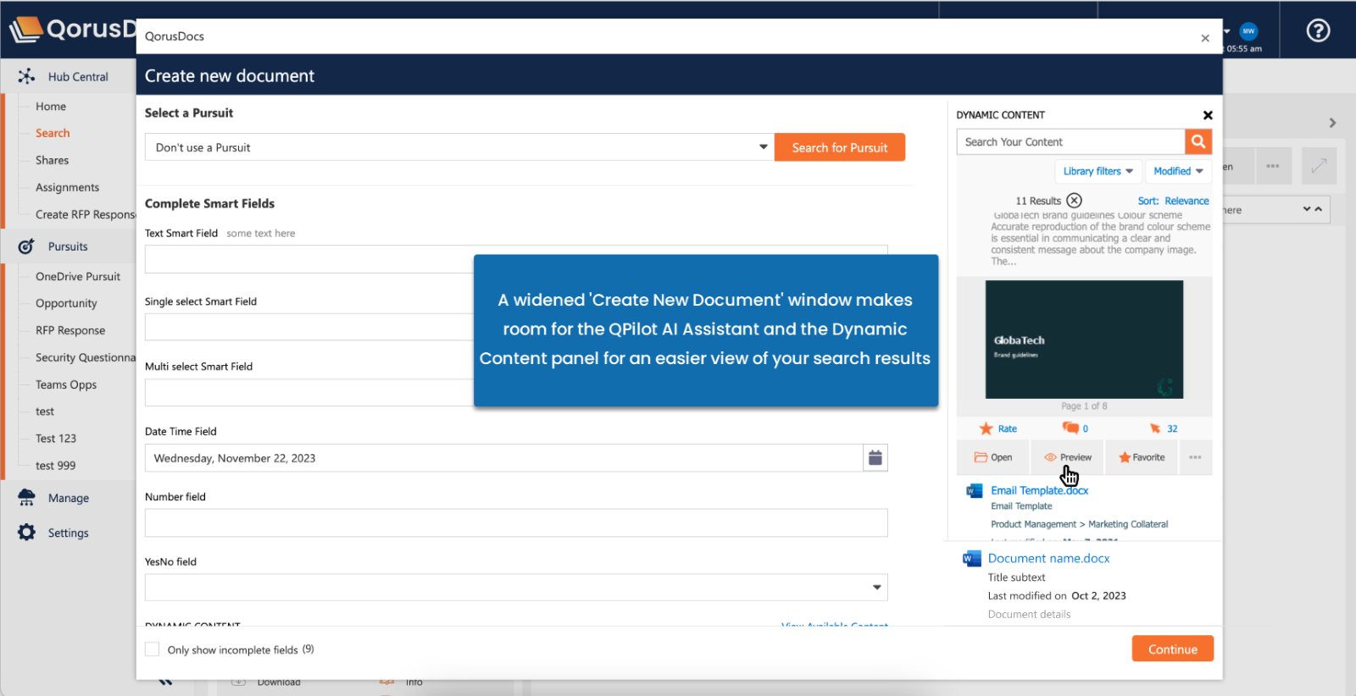Image resolution: width=1356 pixels, height=696 pixels.
Task: Click the Hub Central network icon
Action: pos(26,76)
